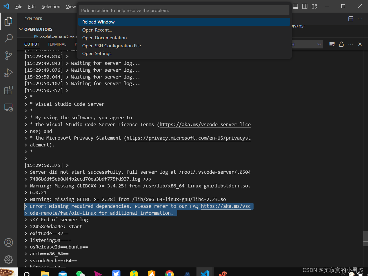This screenshot has width=368, height=276.
Task: Choose Open SSH Configuration File action
Action: [184, 46]
